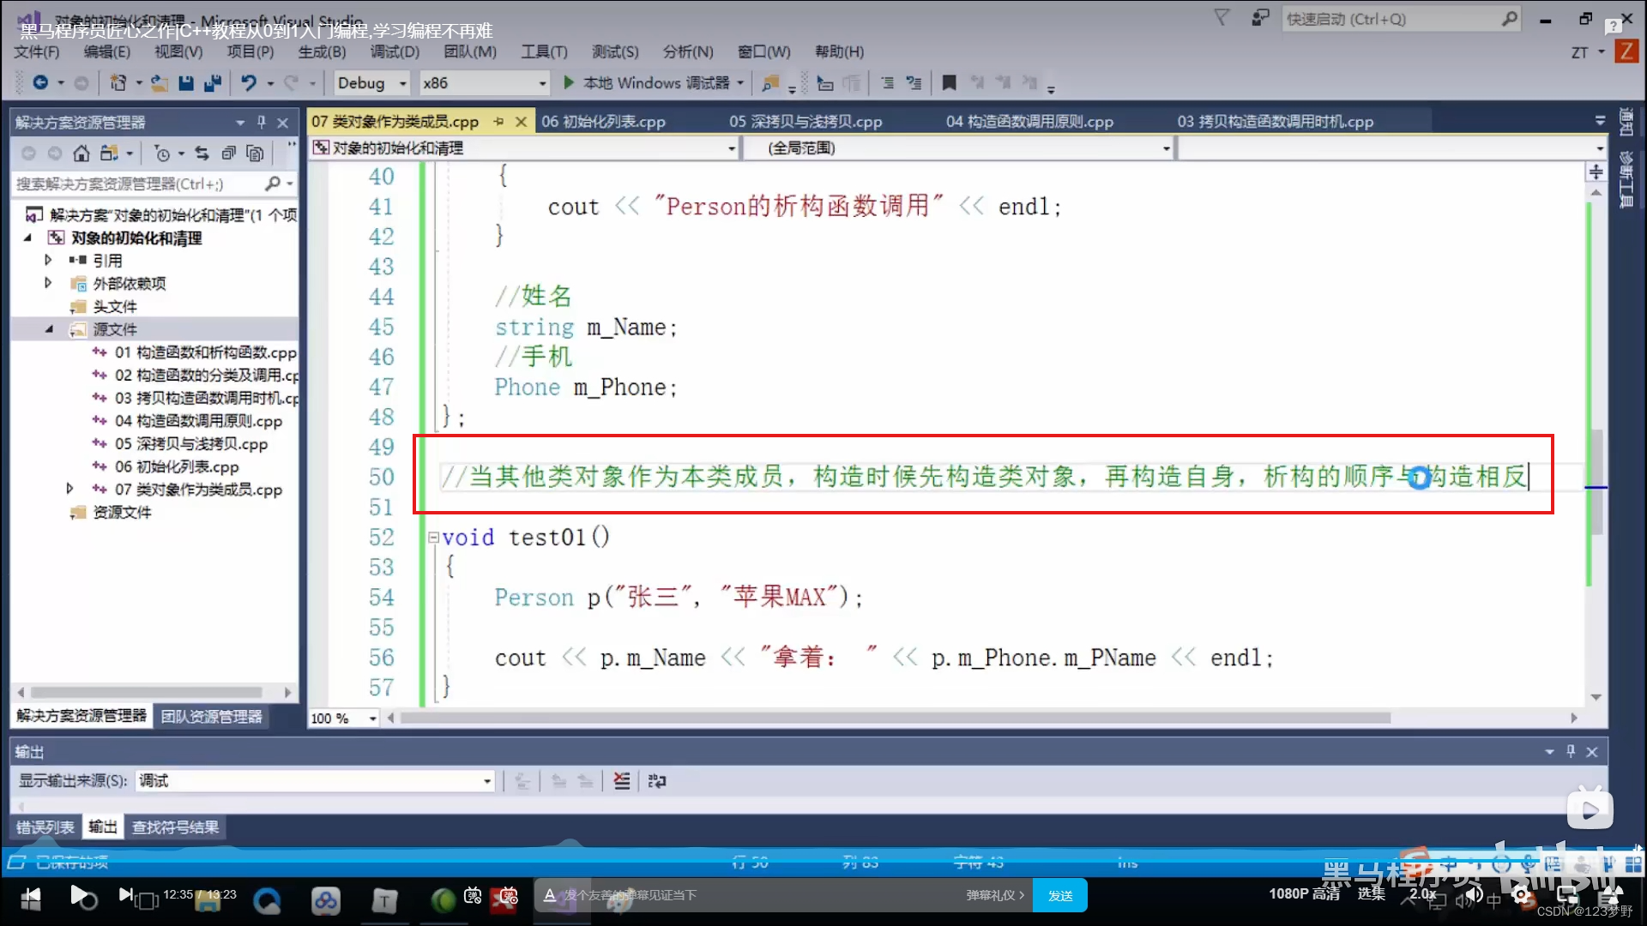Click the redo arrow icon in the toolbar
Image resolution: width=1647 pixels, height=926 pixels.
click(x=292, y=82)
